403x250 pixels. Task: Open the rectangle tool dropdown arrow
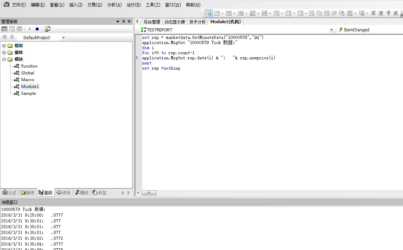294,13
